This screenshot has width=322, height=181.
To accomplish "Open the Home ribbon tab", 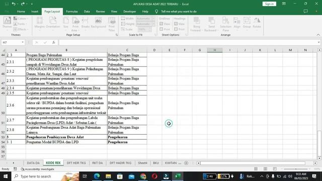I will point(21,12).
